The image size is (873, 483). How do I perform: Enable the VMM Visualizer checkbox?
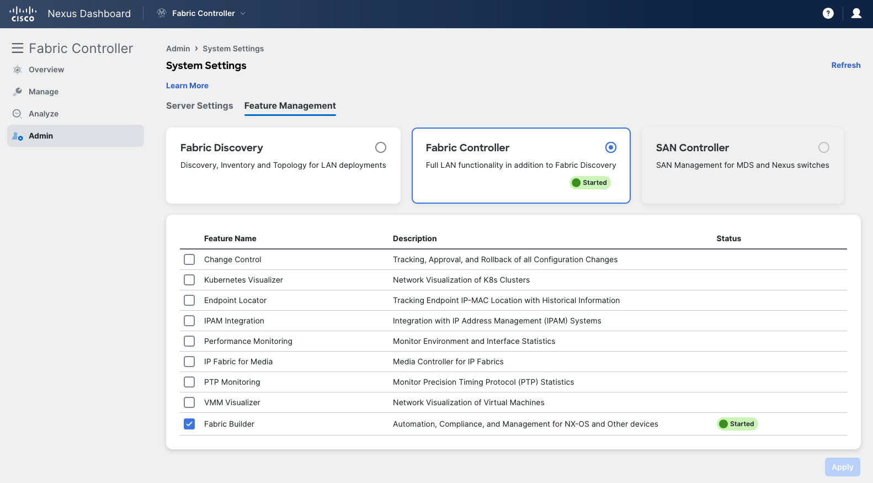[x=189, y=402]
